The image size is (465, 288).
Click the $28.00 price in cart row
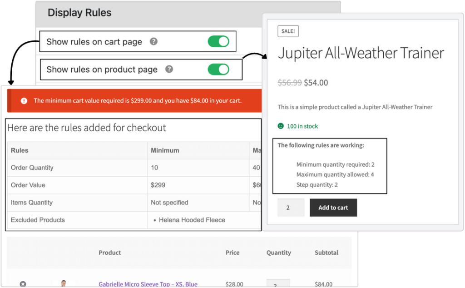tap(234, 284)
